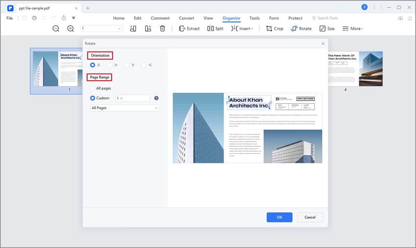Click the cloud upload icon
Viewport: 416px width, 248px height.
tap(400, 18)
